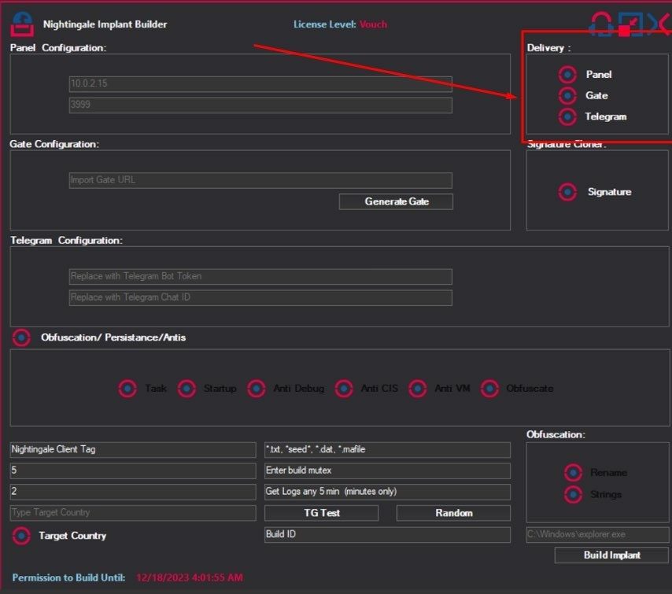Click the Build ID field
Image resolution: width=672 pixels, height=594 pixels.
pos(387,534)
